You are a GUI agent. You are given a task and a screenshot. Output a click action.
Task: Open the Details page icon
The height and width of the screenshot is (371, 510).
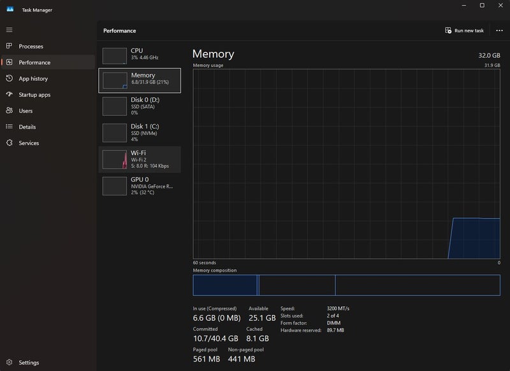(9, 127)
